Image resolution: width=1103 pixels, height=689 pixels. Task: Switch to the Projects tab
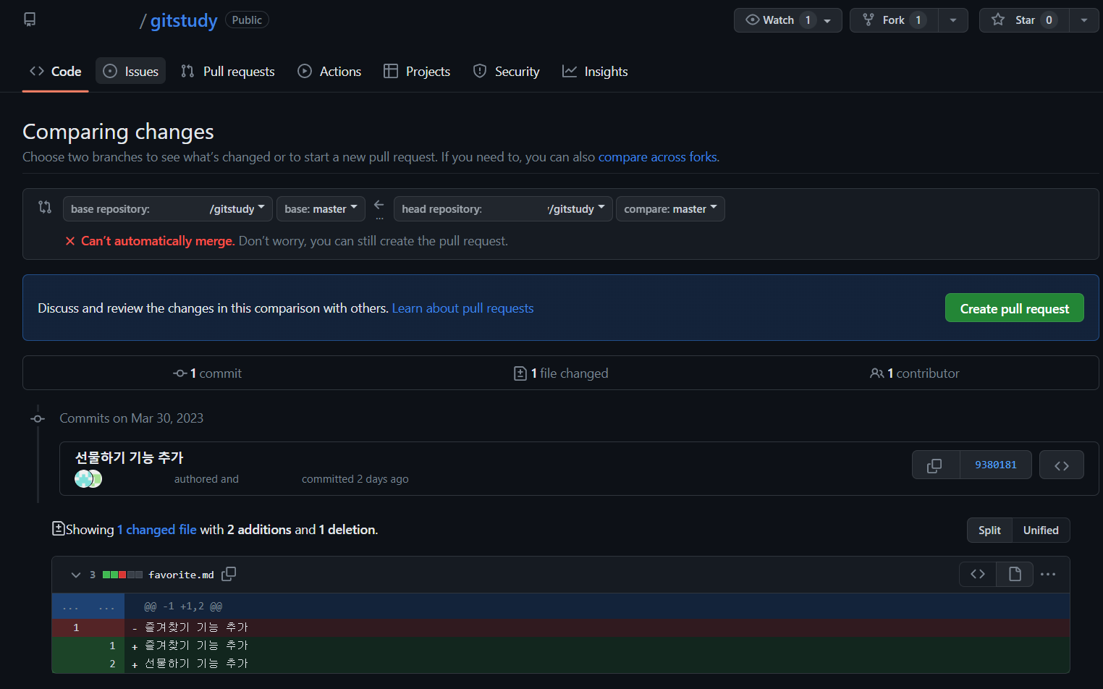(417, 71)
